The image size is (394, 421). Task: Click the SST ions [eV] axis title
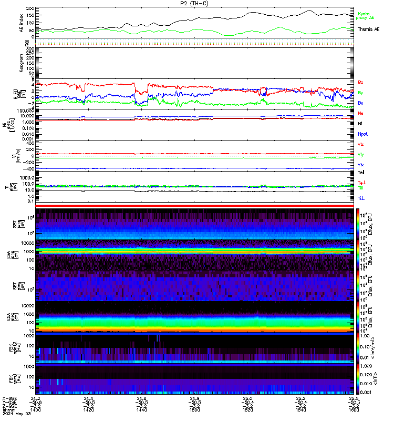(x=18, y=224)
